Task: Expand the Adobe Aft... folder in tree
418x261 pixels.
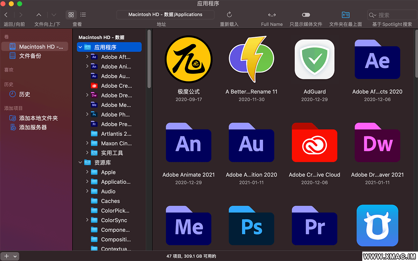Action: point(87,57)
